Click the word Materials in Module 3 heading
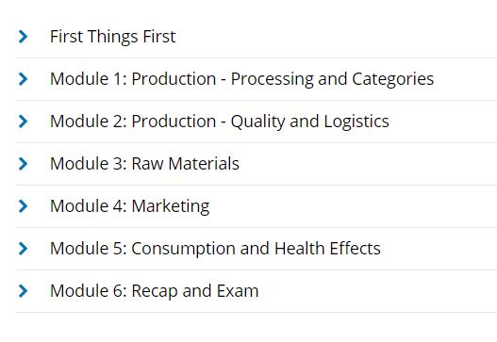This screenshot has width=497, height=342. coord(204,164)
